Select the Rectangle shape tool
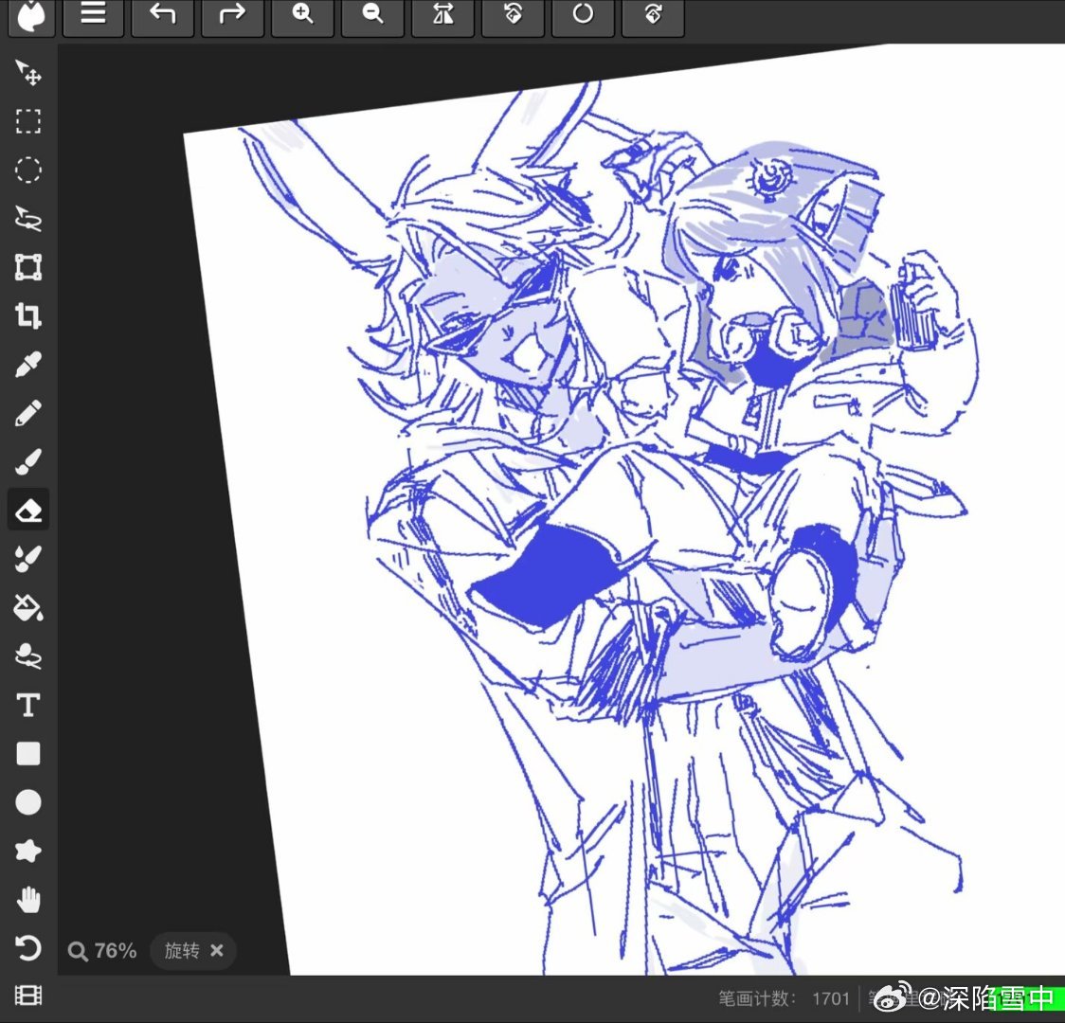Image resolution: width=1065 pixels, height=1023 pixels. click(x=27, y=753)
